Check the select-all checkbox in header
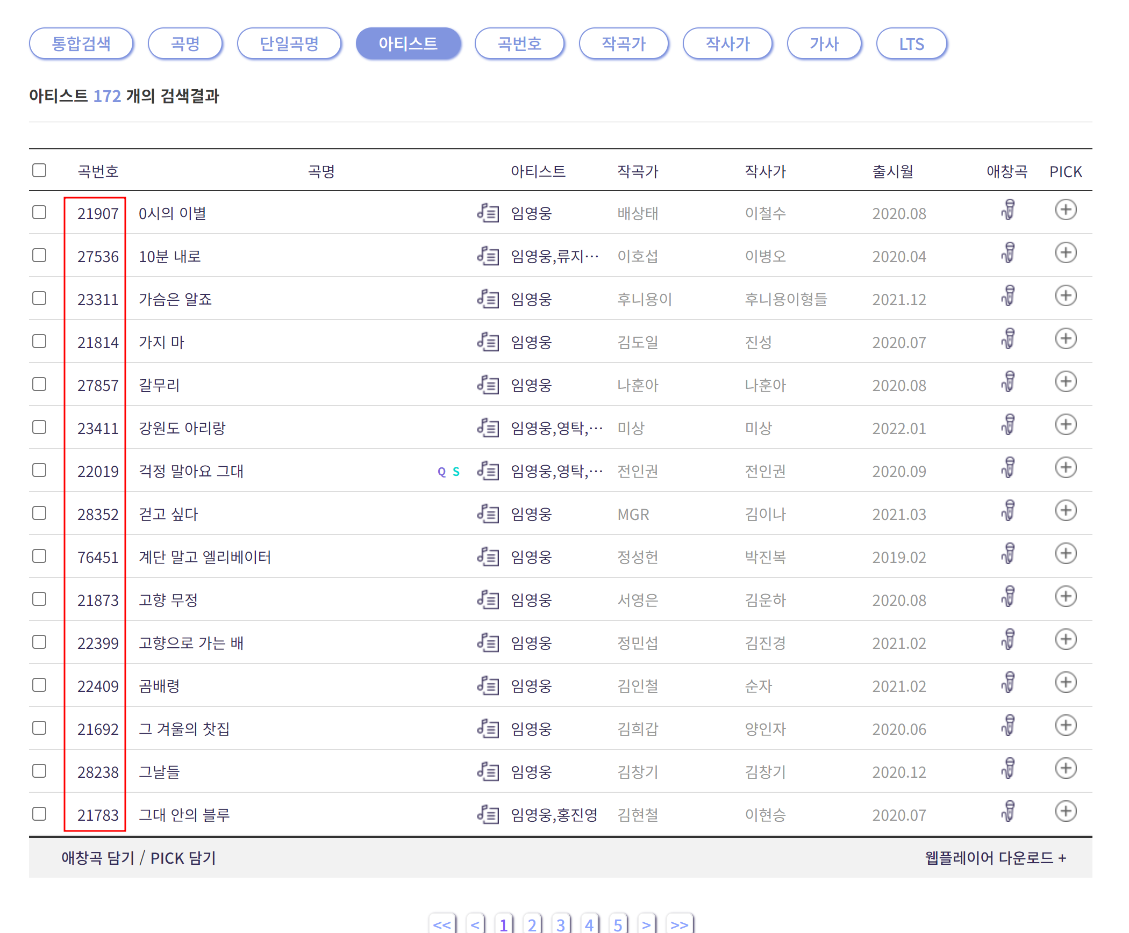The height and width of the screenshot is (933, 1129). [x=39, y=170]
